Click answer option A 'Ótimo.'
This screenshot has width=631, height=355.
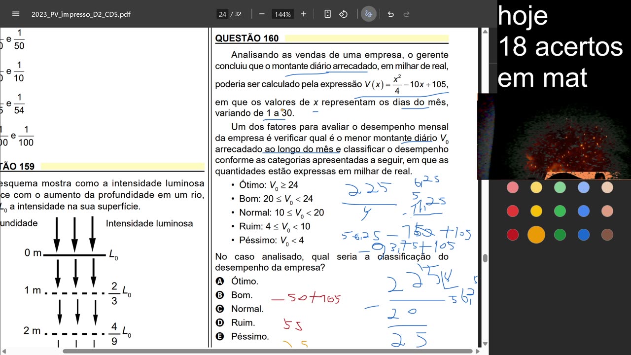237,281
